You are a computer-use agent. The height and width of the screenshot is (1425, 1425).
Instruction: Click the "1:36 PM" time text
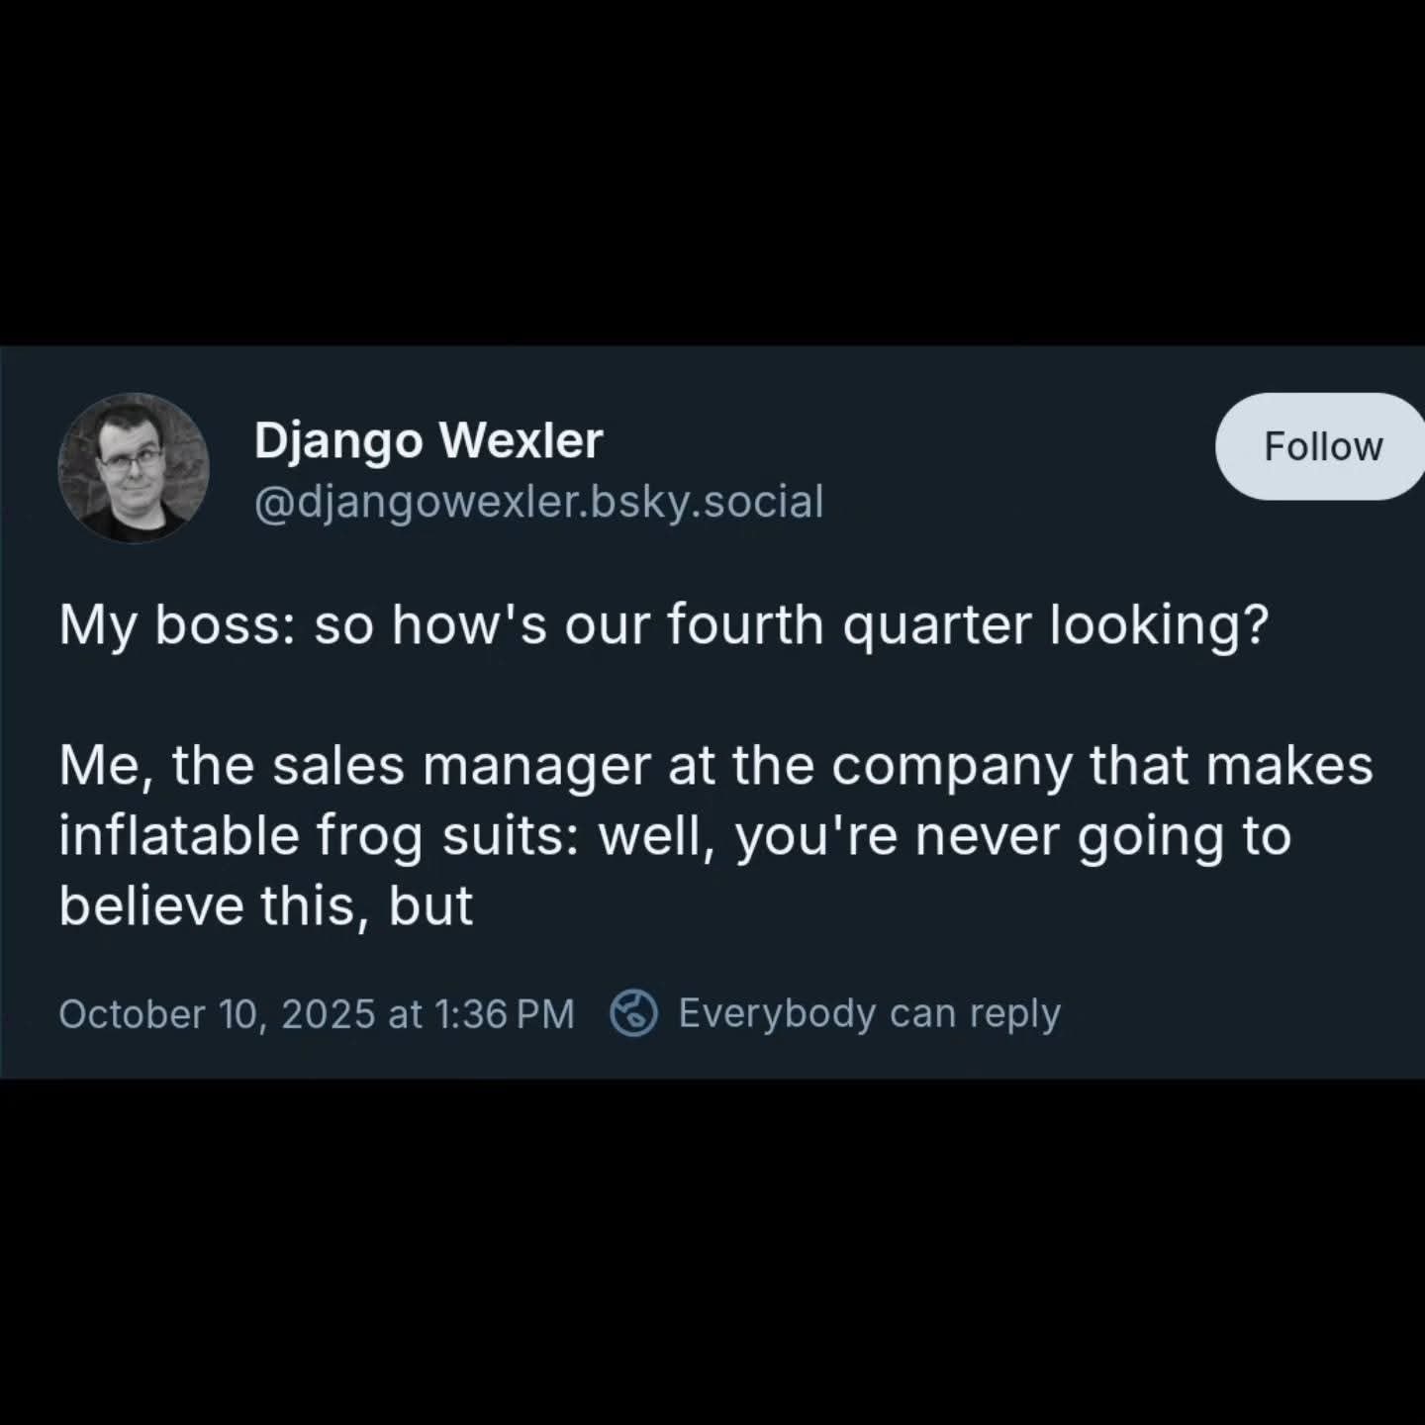(x=504, y=1014)
